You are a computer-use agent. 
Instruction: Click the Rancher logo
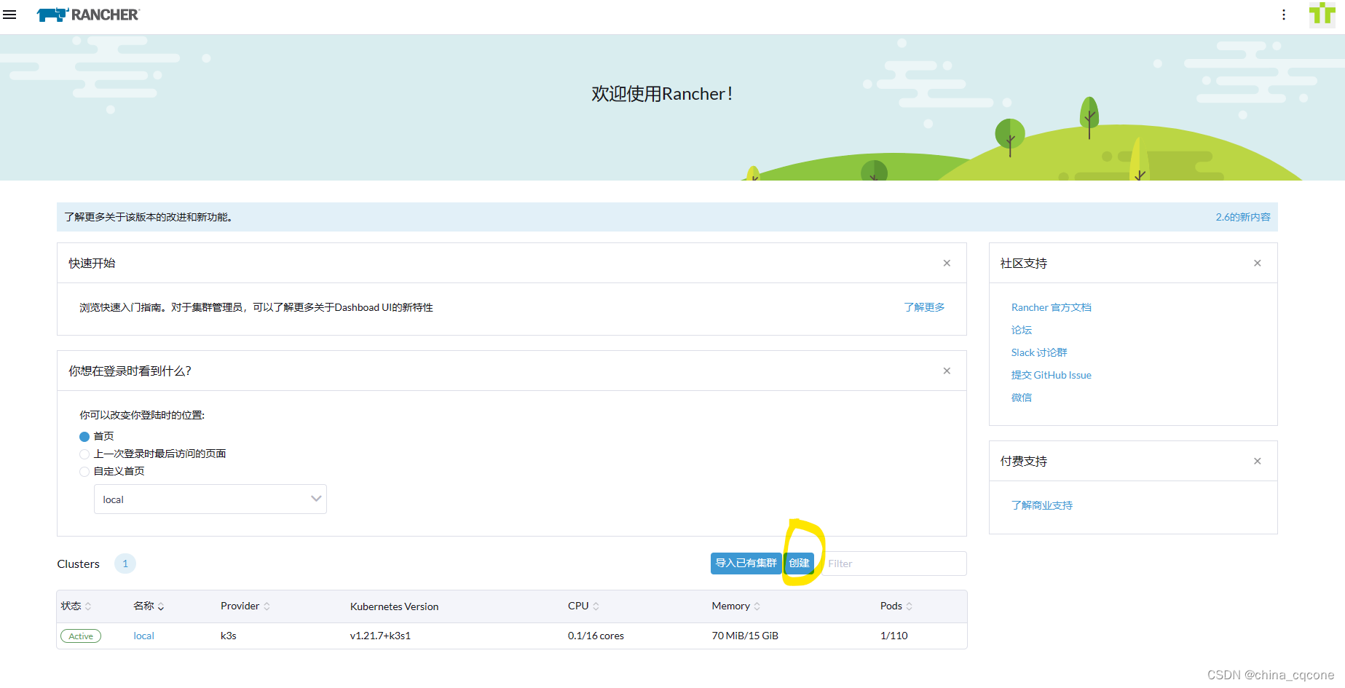(88, 15)
